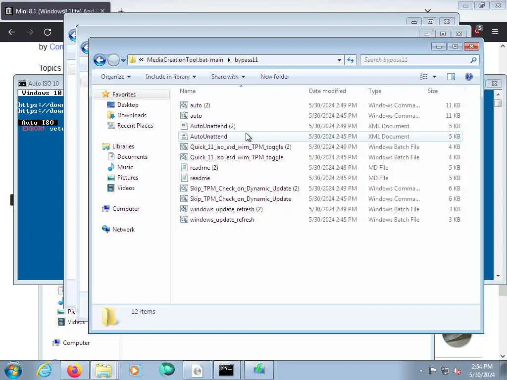507x380 pixels.
Task: Sort files by the Size column
Action: click(x=444, y=91)
